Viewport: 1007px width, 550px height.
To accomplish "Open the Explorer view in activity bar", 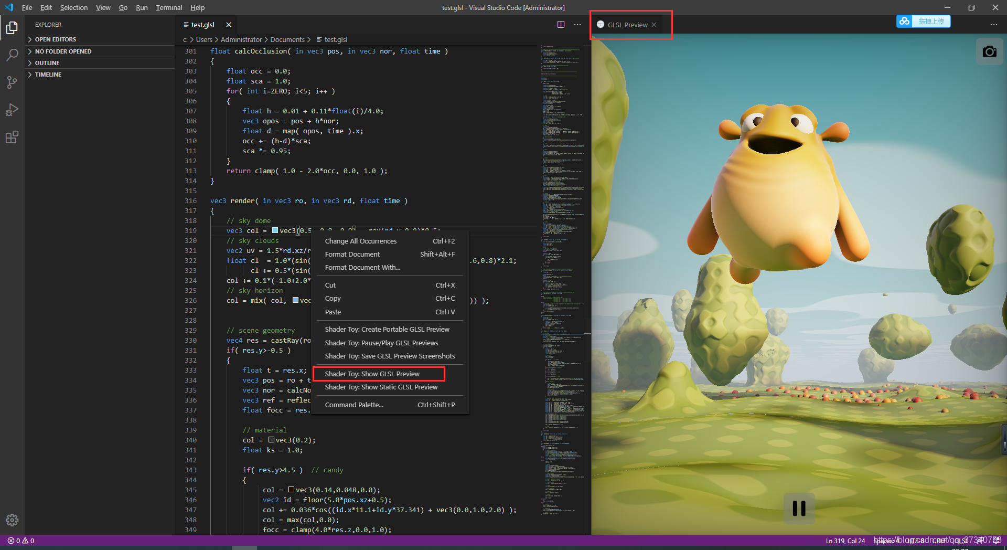I will click(12, 27).
